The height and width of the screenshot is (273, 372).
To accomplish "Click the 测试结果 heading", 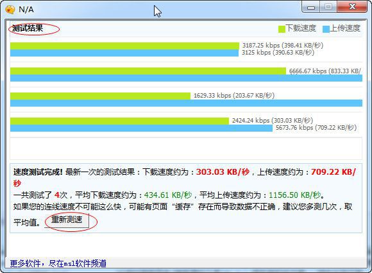I will click(x=28, y=28).
